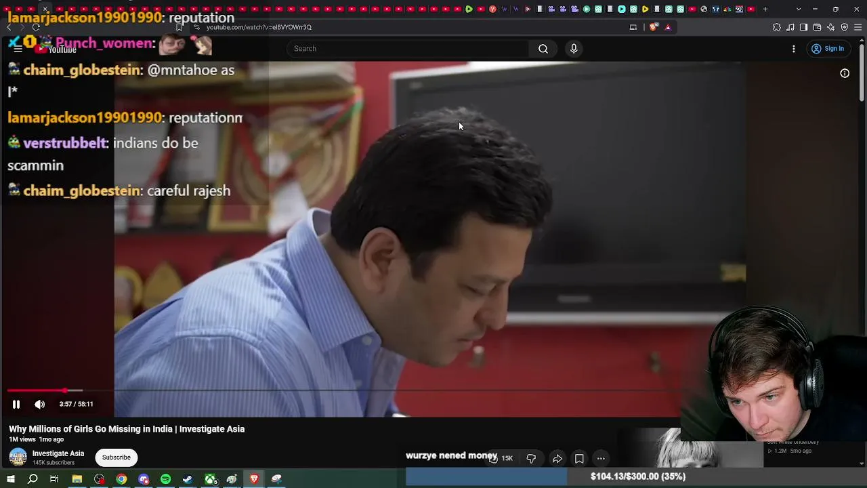Image resolution: width=867 pixels, height=488 pixels.
Task: Share the video via arrow icon
Action: (557, 459)
